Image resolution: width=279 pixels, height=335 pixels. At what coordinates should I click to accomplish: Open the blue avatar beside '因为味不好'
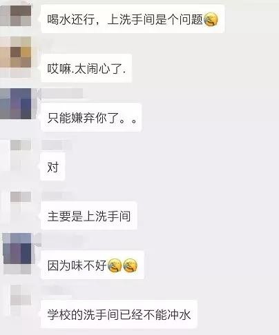coord(17,249)
